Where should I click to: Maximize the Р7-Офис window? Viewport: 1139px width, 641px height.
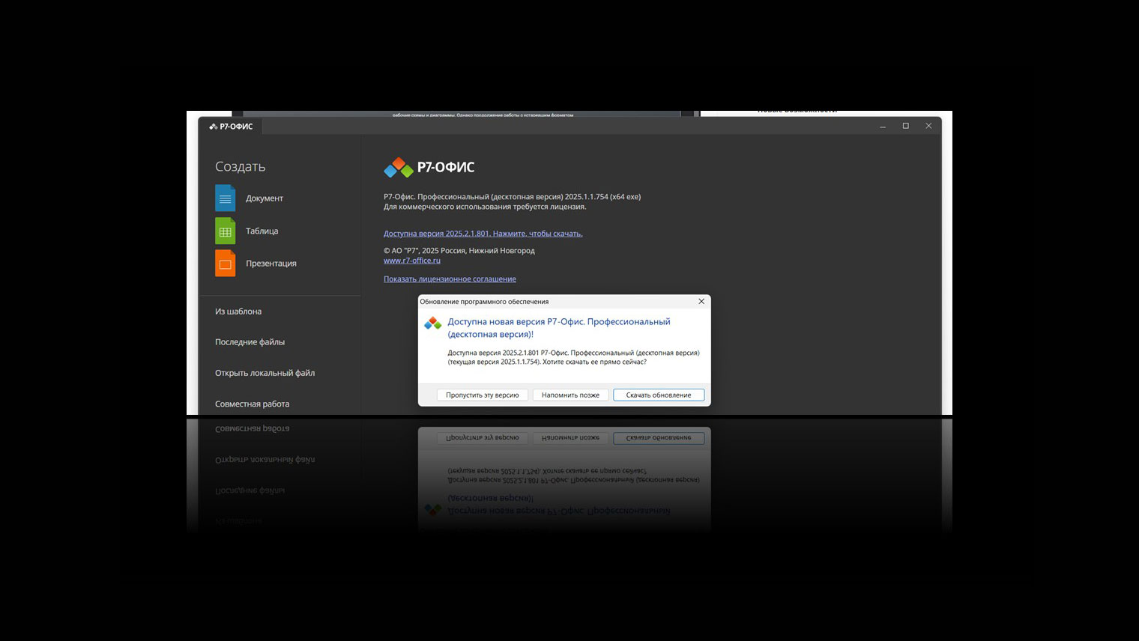[x=905, y=127]
